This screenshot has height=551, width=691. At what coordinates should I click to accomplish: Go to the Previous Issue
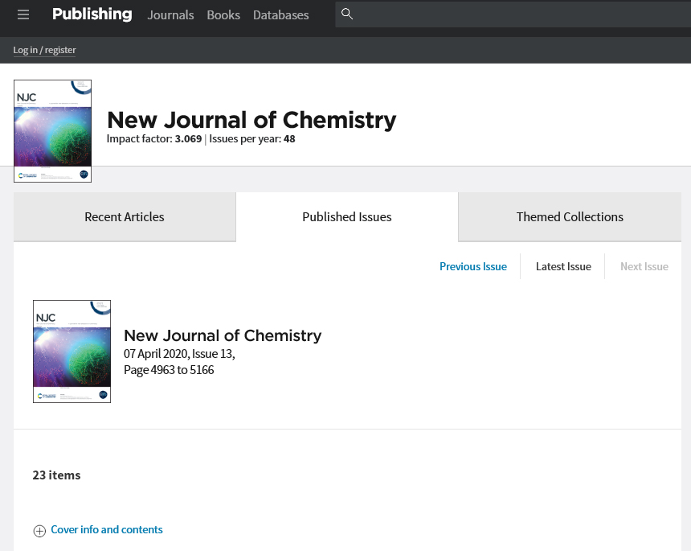(x=473, y=266)
